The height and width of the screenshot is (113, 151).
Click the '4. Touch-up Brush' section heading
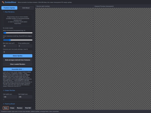point(9,104)
